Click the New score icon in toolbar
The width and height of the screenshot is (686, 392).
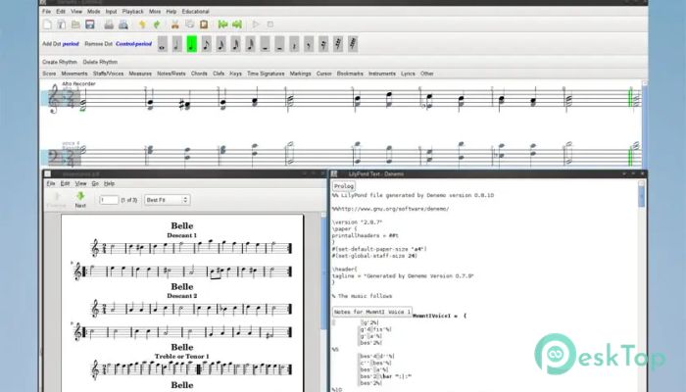tap(47, 24)
